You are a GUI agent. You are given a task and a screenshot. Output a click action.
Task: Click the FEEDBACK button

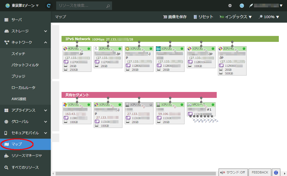click(260, 172)
